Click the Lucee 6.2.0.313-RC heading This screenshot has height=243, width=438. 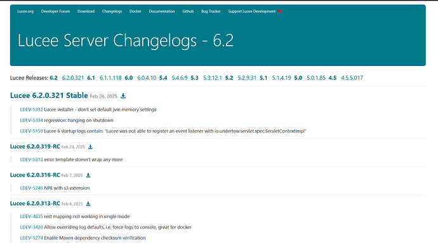pyautogui.click(x=35, y=204)
